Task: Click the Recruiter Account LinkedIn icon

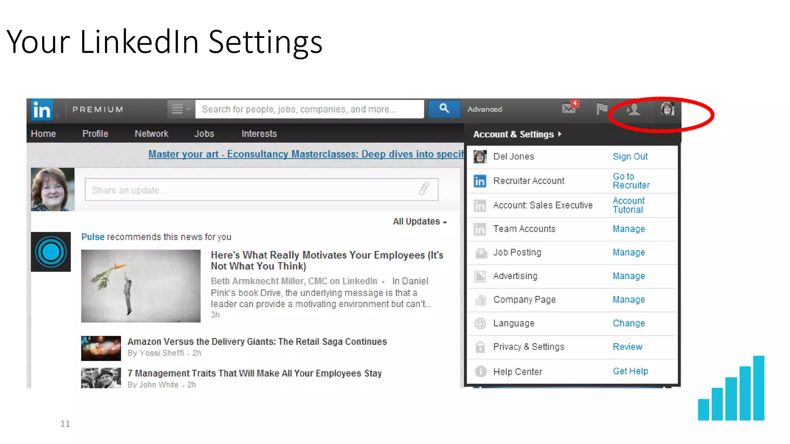Action: pyautogui.click(x=480, y=181)
